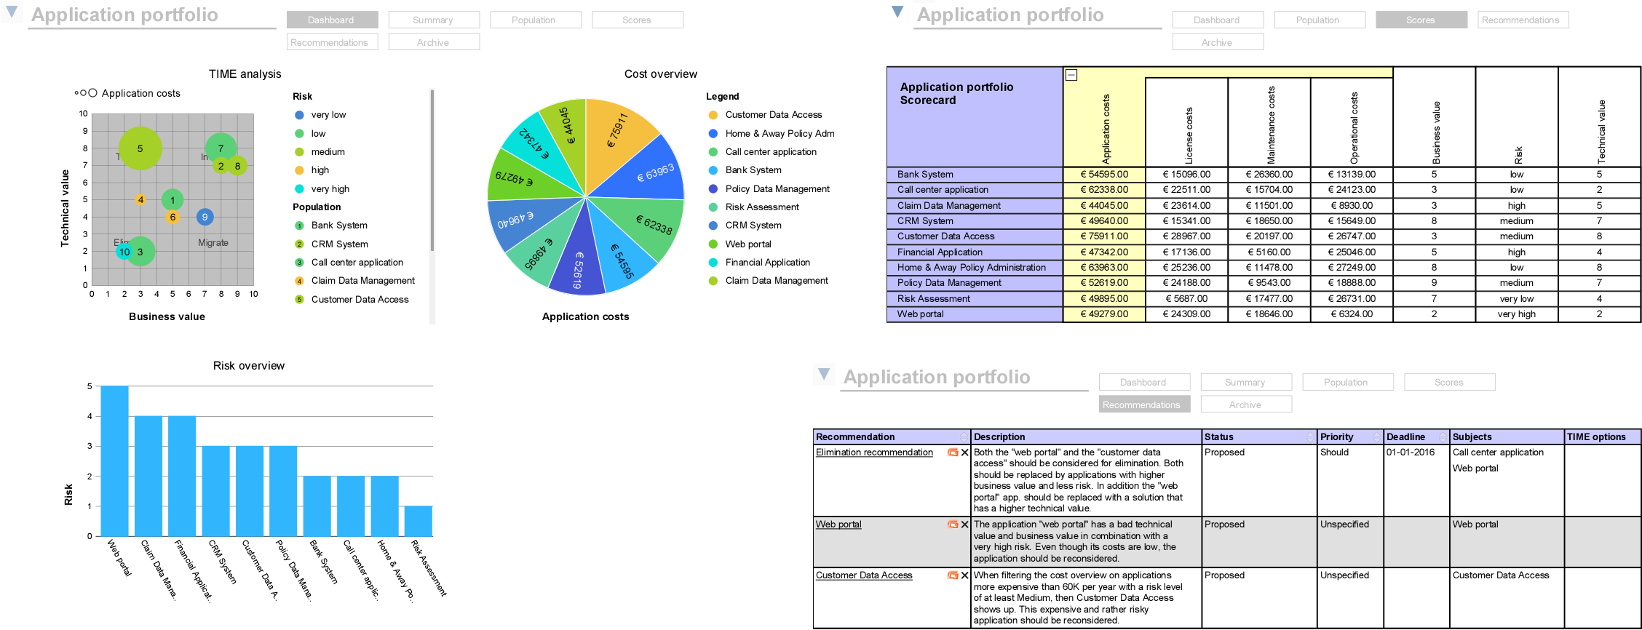Click bubble 9 in the TIME analysis chart

tap(205, 217)
